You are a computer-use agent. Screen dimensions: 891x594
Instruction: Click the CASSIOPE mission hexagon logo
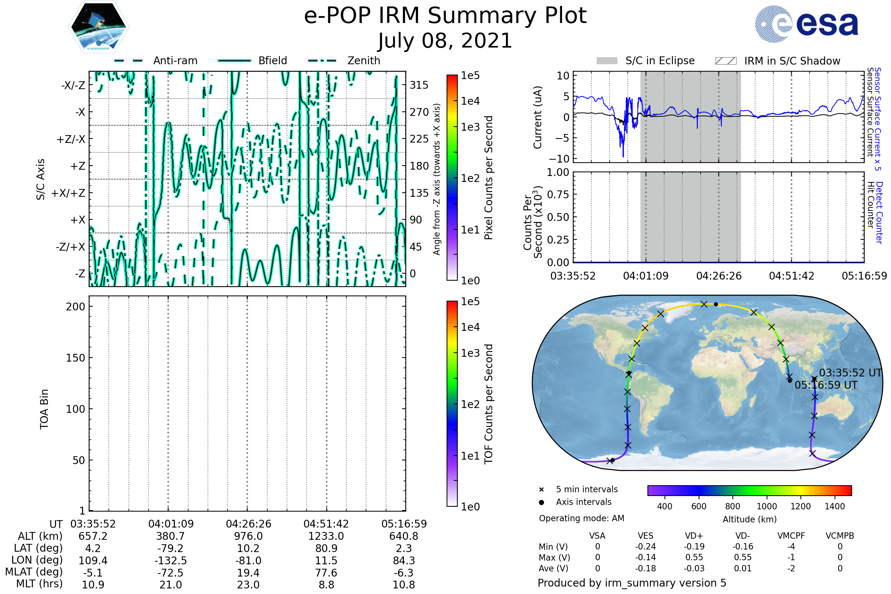click(x=98, y=27)
